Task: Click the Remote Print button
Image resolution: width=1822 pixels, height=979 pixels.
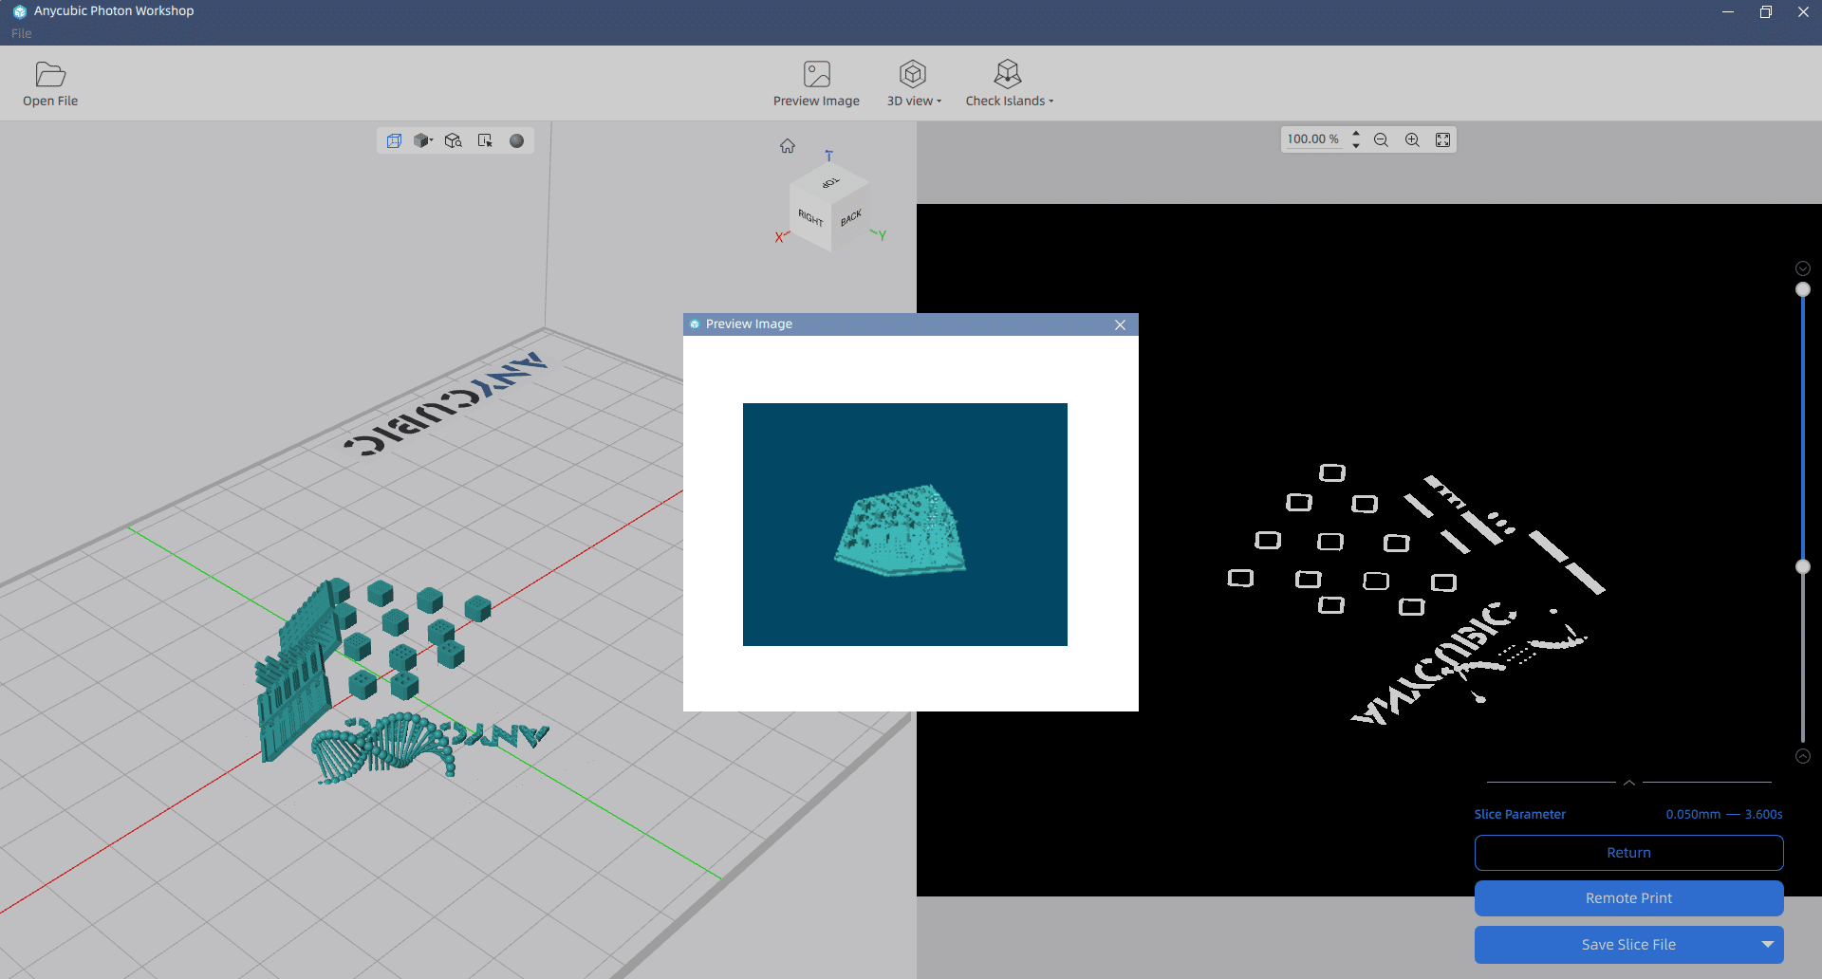Action: point(1628,898)
